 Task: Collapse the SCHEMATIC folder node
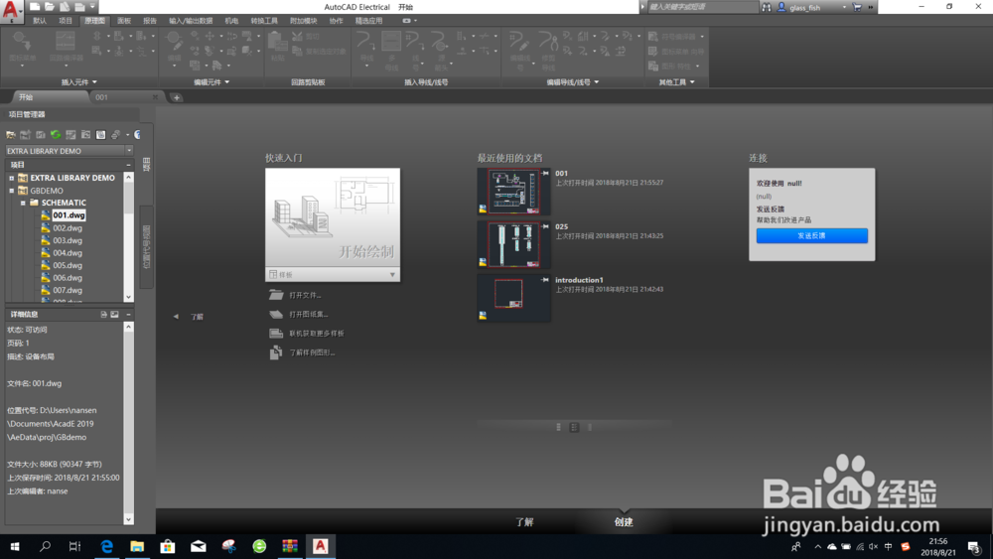click(23, 203)
